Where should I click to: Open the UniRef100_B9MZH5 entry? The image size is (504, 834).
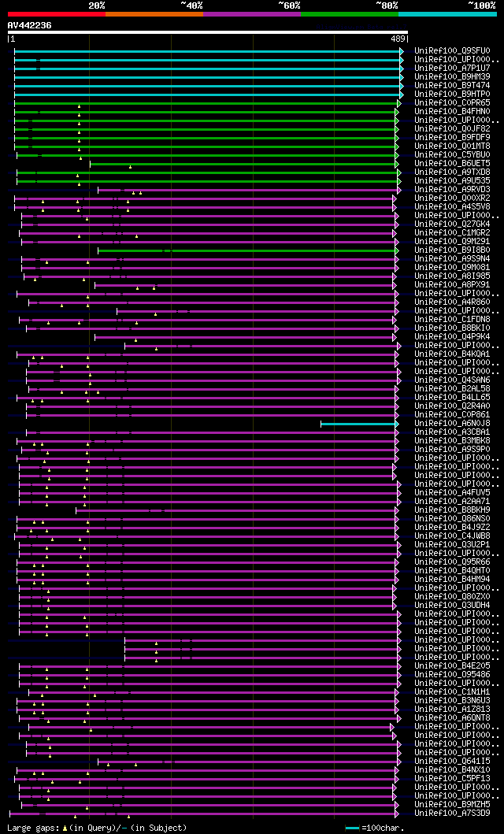[x=453, y=804]
